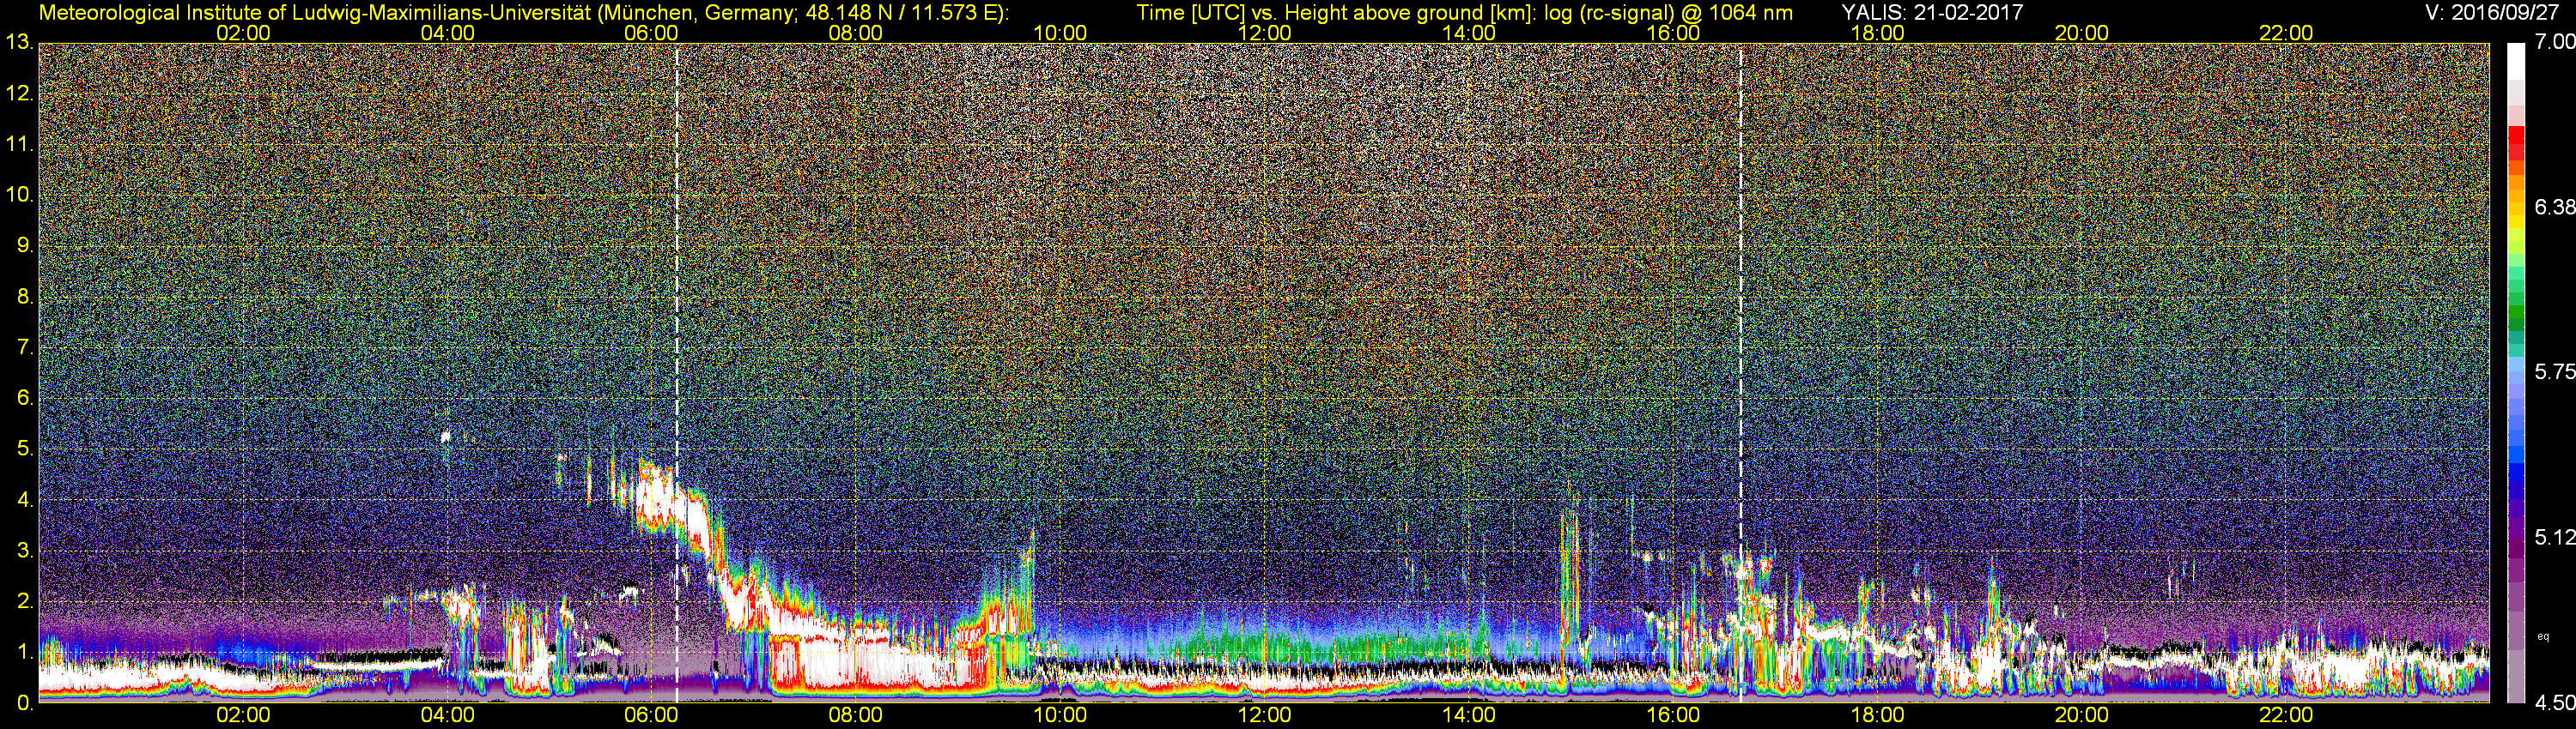Click the 08:00 label on the upper time axis
The width and height of the screenshot is (2576, 729).
point(855,33)
